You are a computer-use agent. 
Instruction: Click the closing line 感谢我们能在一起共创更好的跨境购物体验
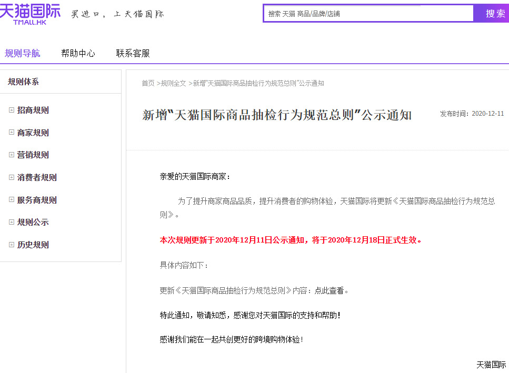click(x=231, y=339)
